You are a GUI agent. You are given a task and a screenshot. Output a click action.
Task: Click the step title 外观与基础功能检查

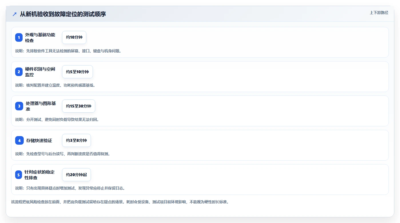(x=40, y=37)
